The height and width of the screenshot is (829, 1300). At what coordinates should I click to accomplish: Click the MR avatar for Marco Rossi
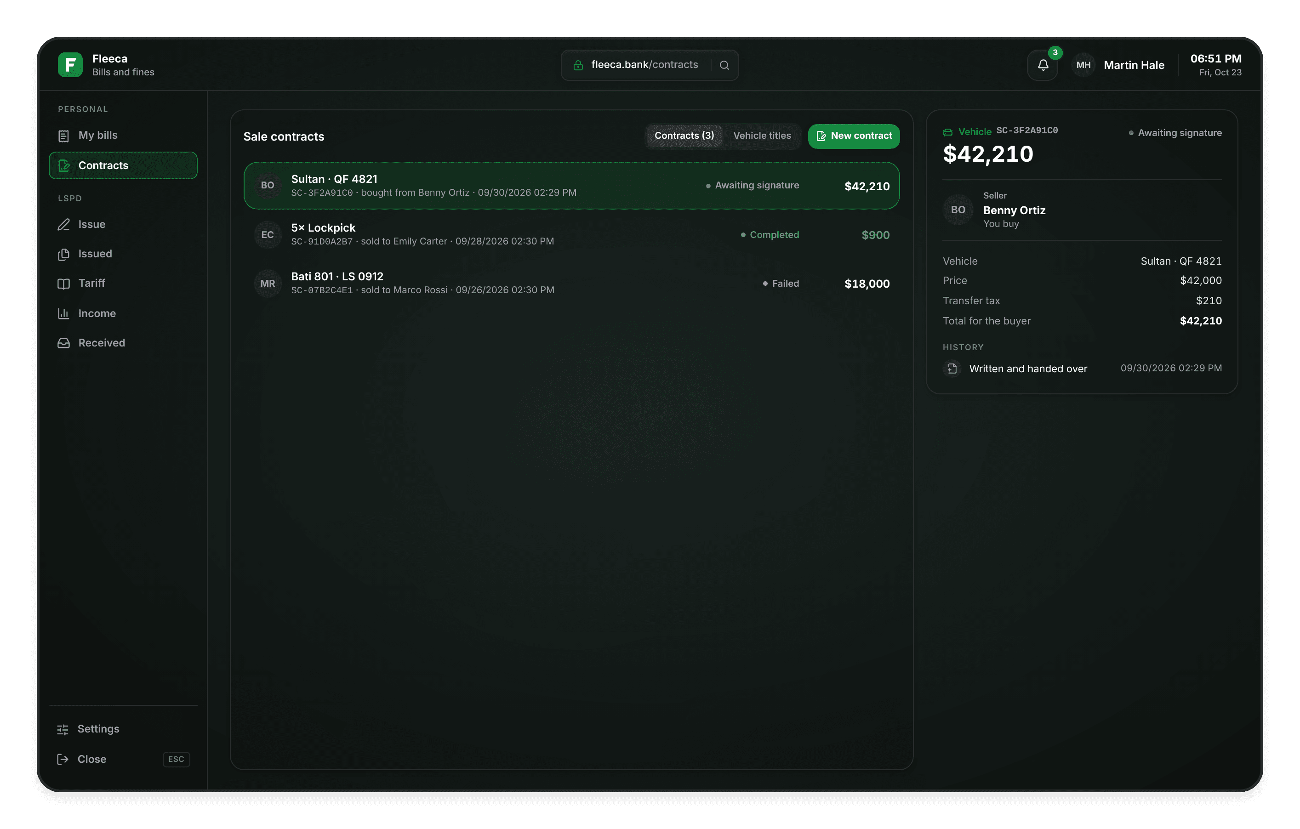click(268, 284)
